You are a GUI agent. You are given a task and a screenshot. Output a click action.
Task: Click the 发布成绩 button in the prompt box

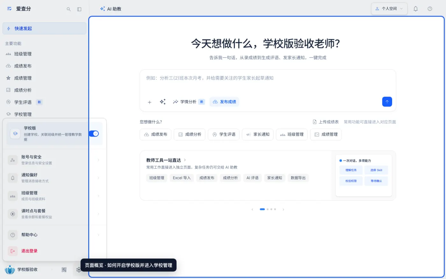tap(224, 102)
